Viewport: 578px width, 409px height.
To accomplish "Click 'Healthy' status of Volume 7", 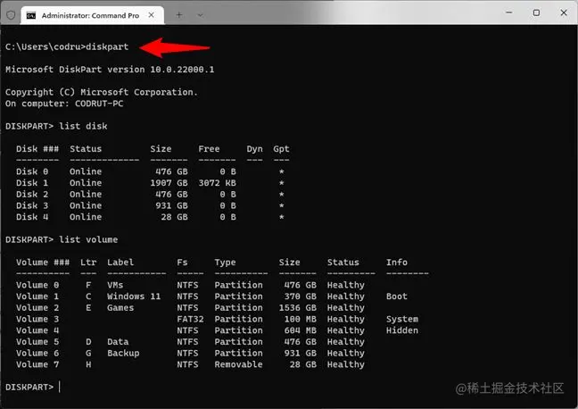I will [346, 364].
